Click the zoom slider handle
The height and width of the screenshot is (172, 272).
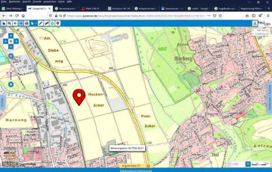pyautogui.click(x=11, y=72)
